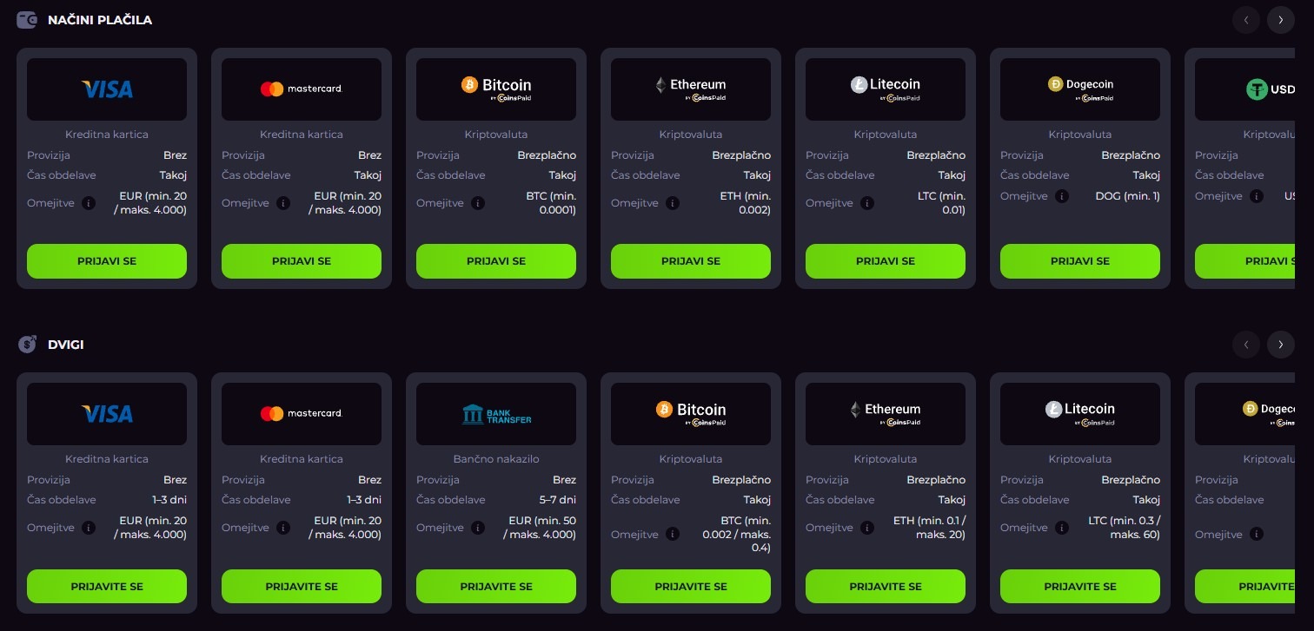Select the Litecoin logo in deposit methods

click(x=886, y=89)
